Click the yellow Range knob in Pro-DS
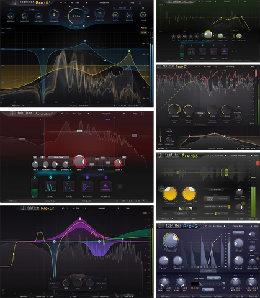 tap(189, 193)
